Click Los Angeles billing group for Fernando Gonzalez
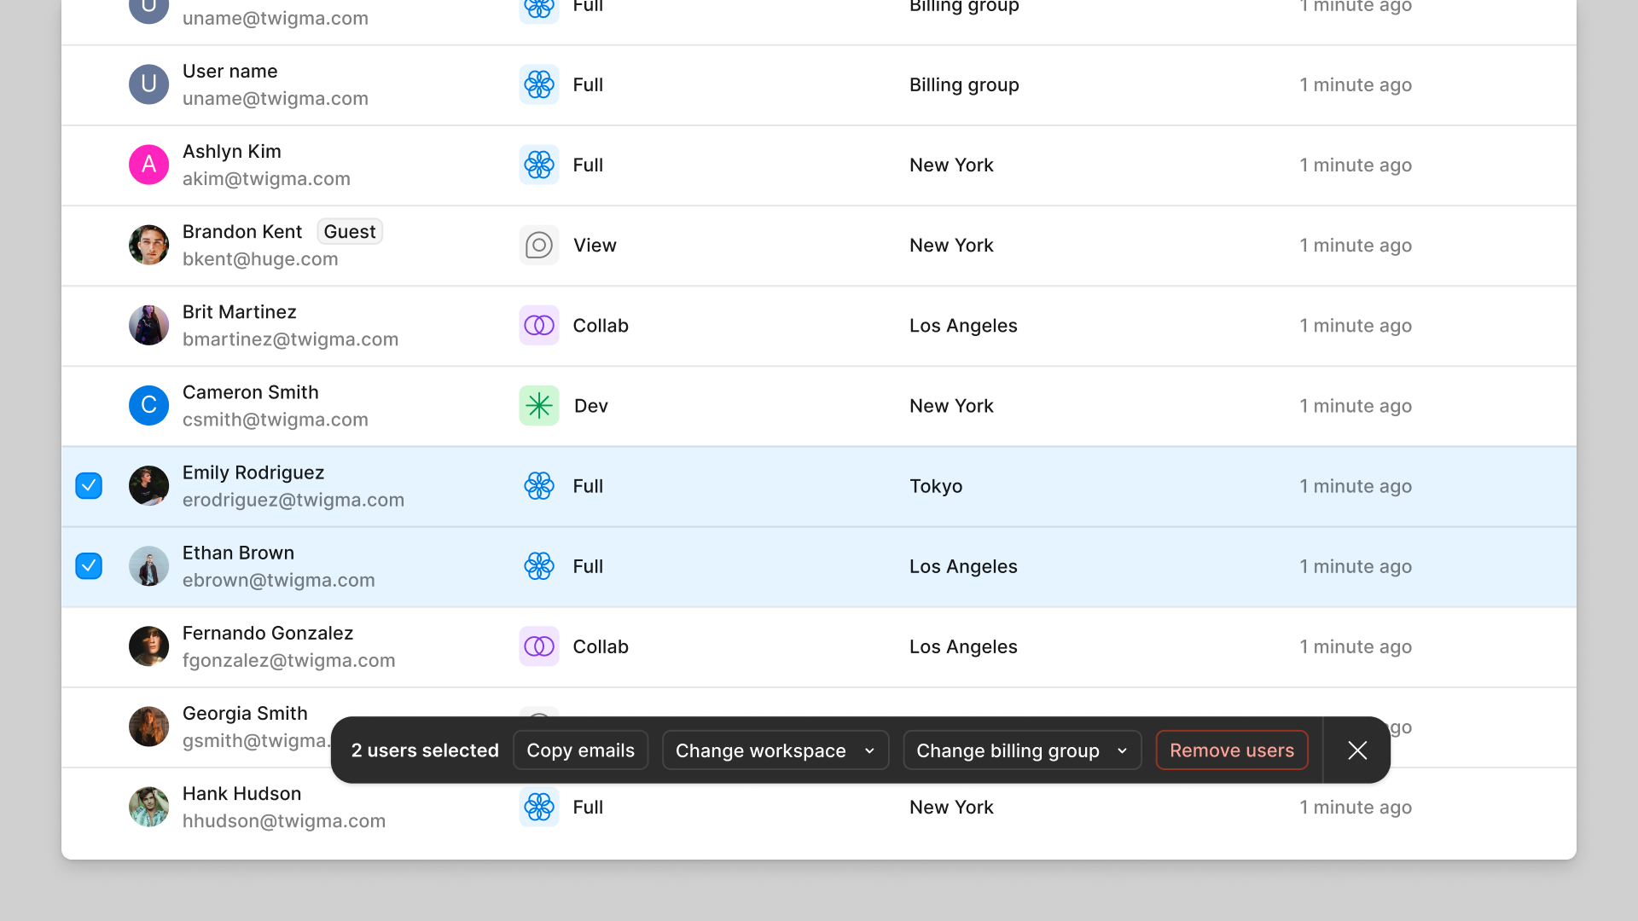This screenshot has height=921, width=1638. click(963, 646)
